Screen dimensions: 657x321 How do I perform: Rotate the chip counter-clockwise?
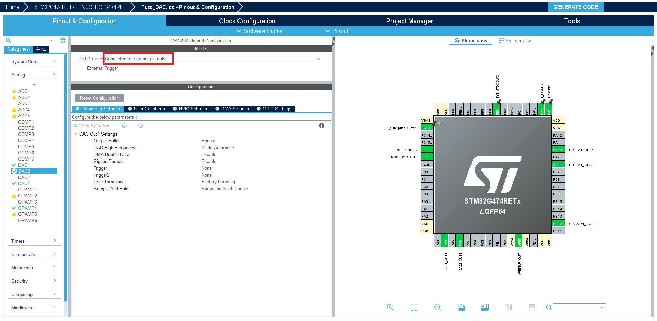[x=485, y=307]
